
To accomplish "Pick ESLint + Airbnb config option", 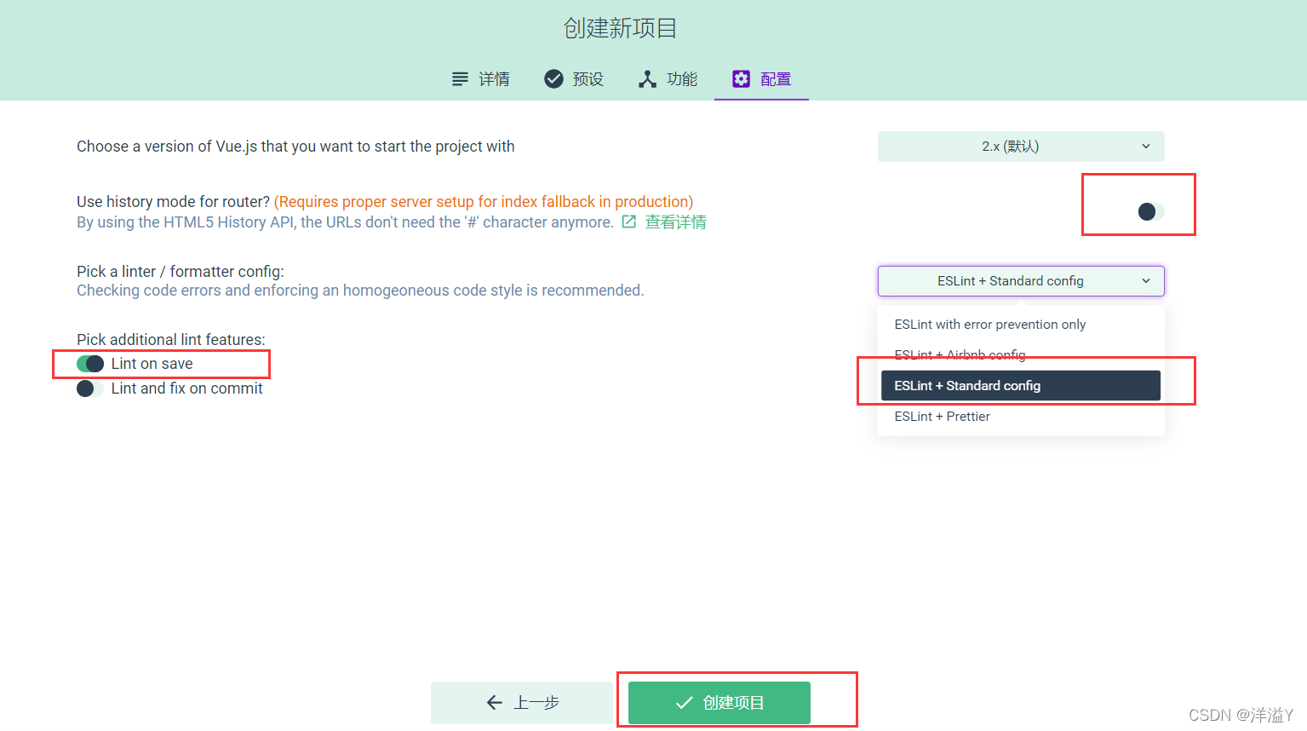I will point(1021,355).
